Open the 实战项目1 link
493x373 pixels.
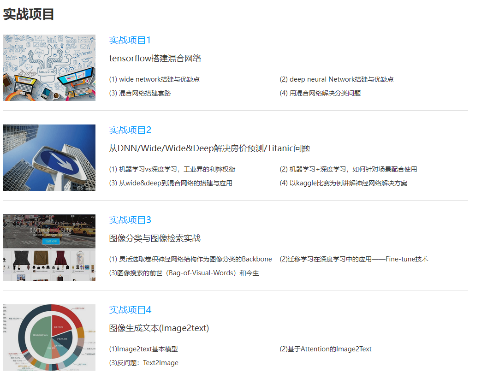click(130, 40)
